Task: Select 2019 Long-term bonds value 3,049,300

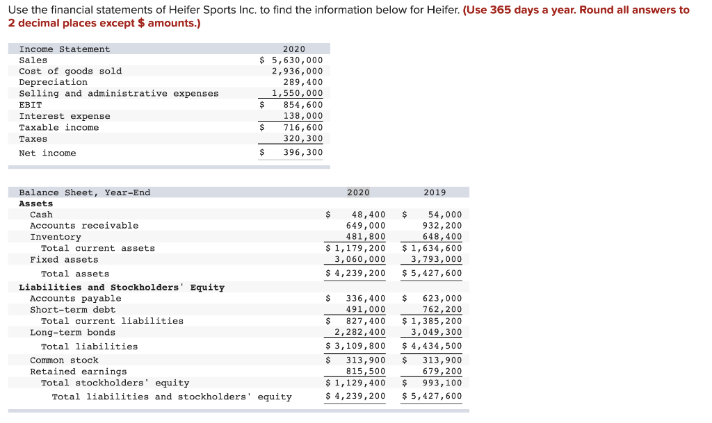Action: [436, 332]
